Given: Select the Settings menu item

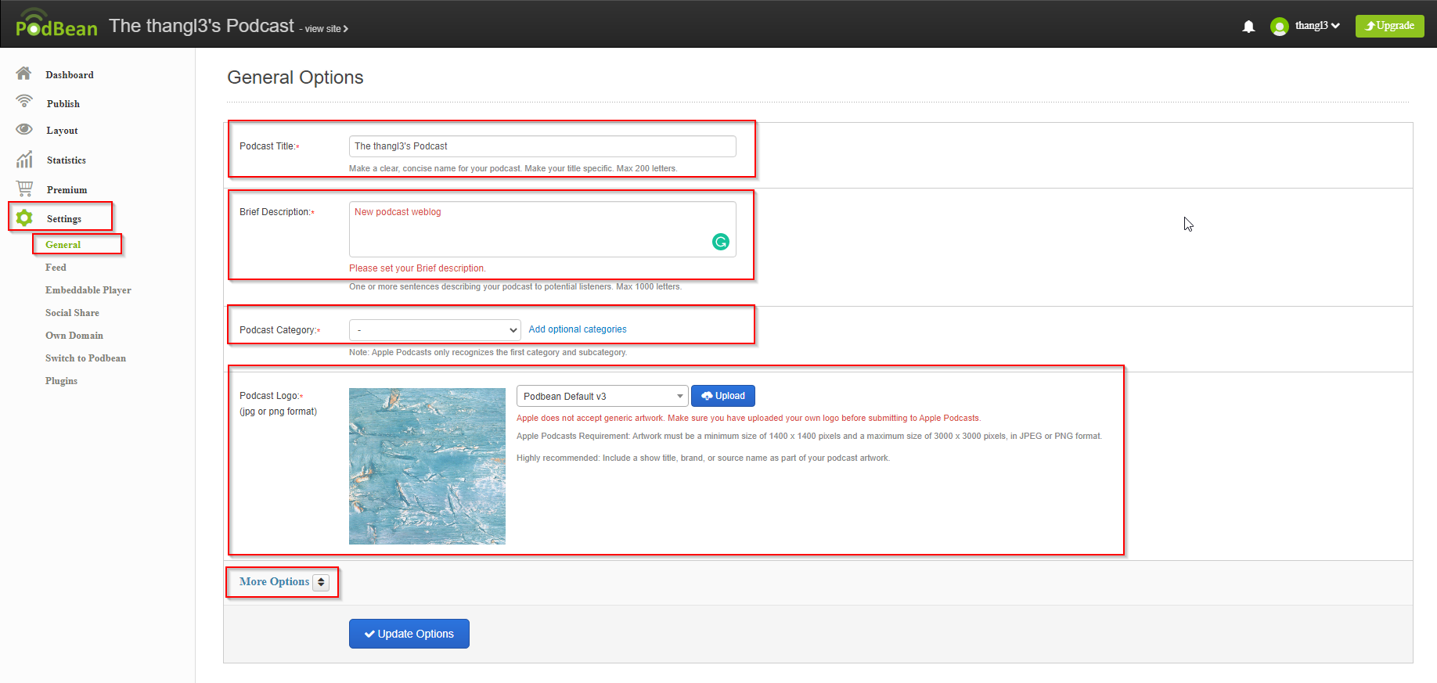Looking at the screenshot, I should [64, 219].
